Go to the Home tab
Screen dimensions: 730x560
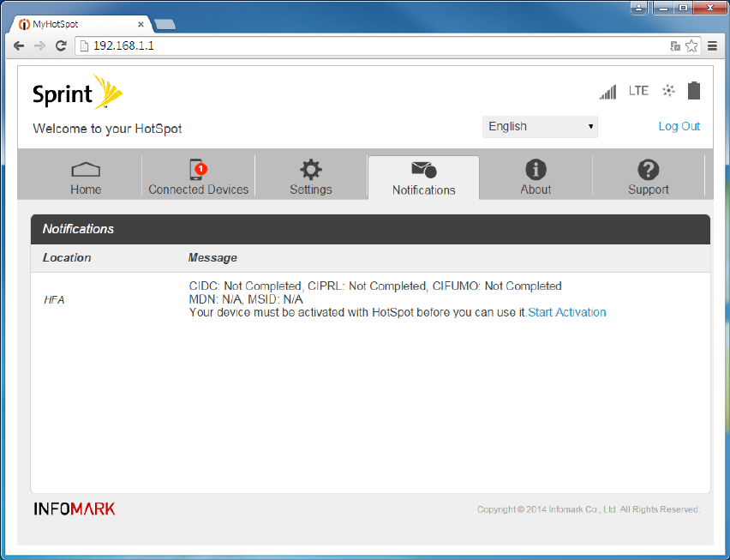pos(86,178)
